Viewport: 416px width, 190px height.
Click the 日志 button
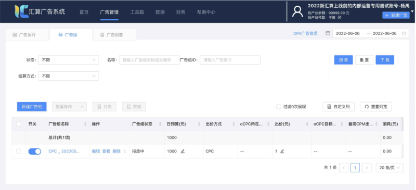[105, 107]
